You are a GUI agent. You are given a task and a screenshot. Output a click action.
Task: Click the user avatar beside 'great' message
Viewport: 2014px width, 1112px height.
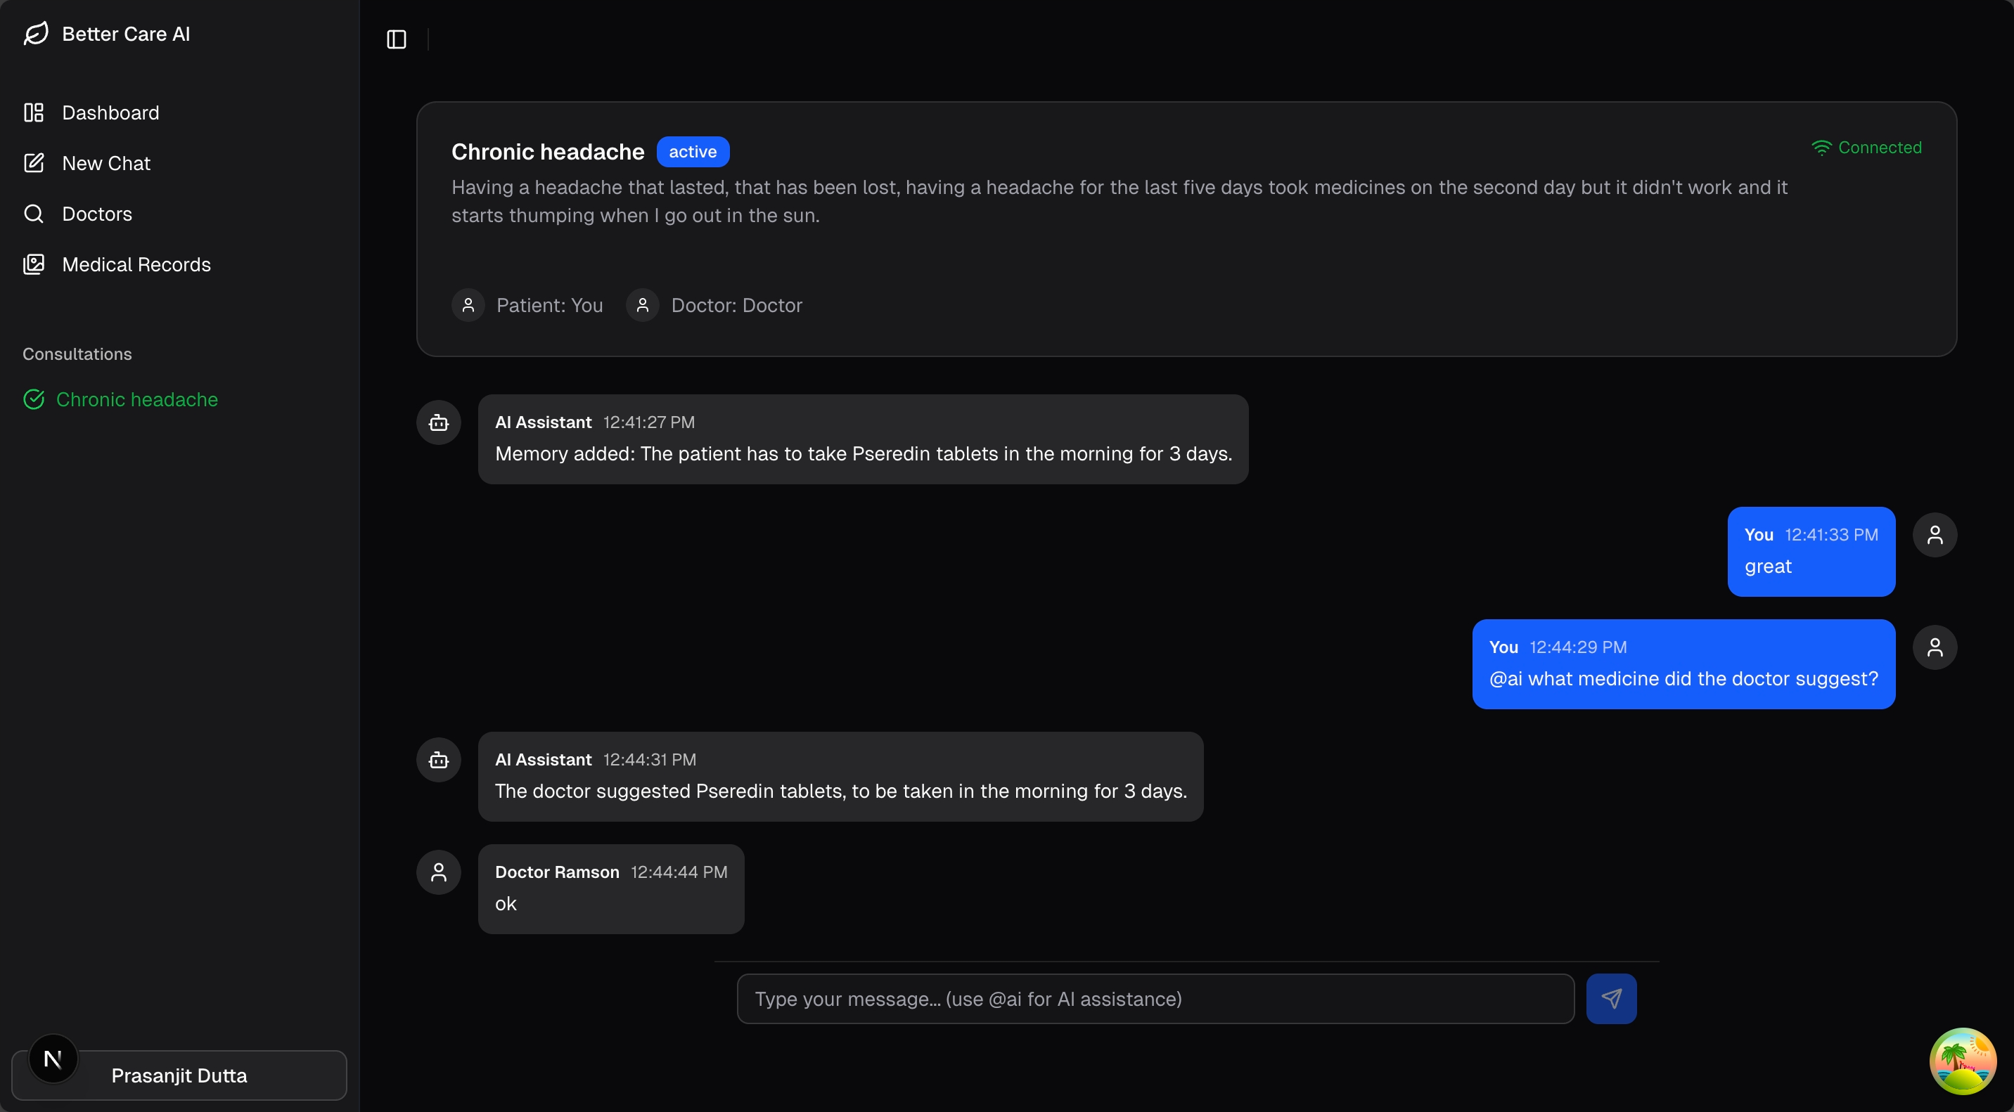coord(1935,534)
